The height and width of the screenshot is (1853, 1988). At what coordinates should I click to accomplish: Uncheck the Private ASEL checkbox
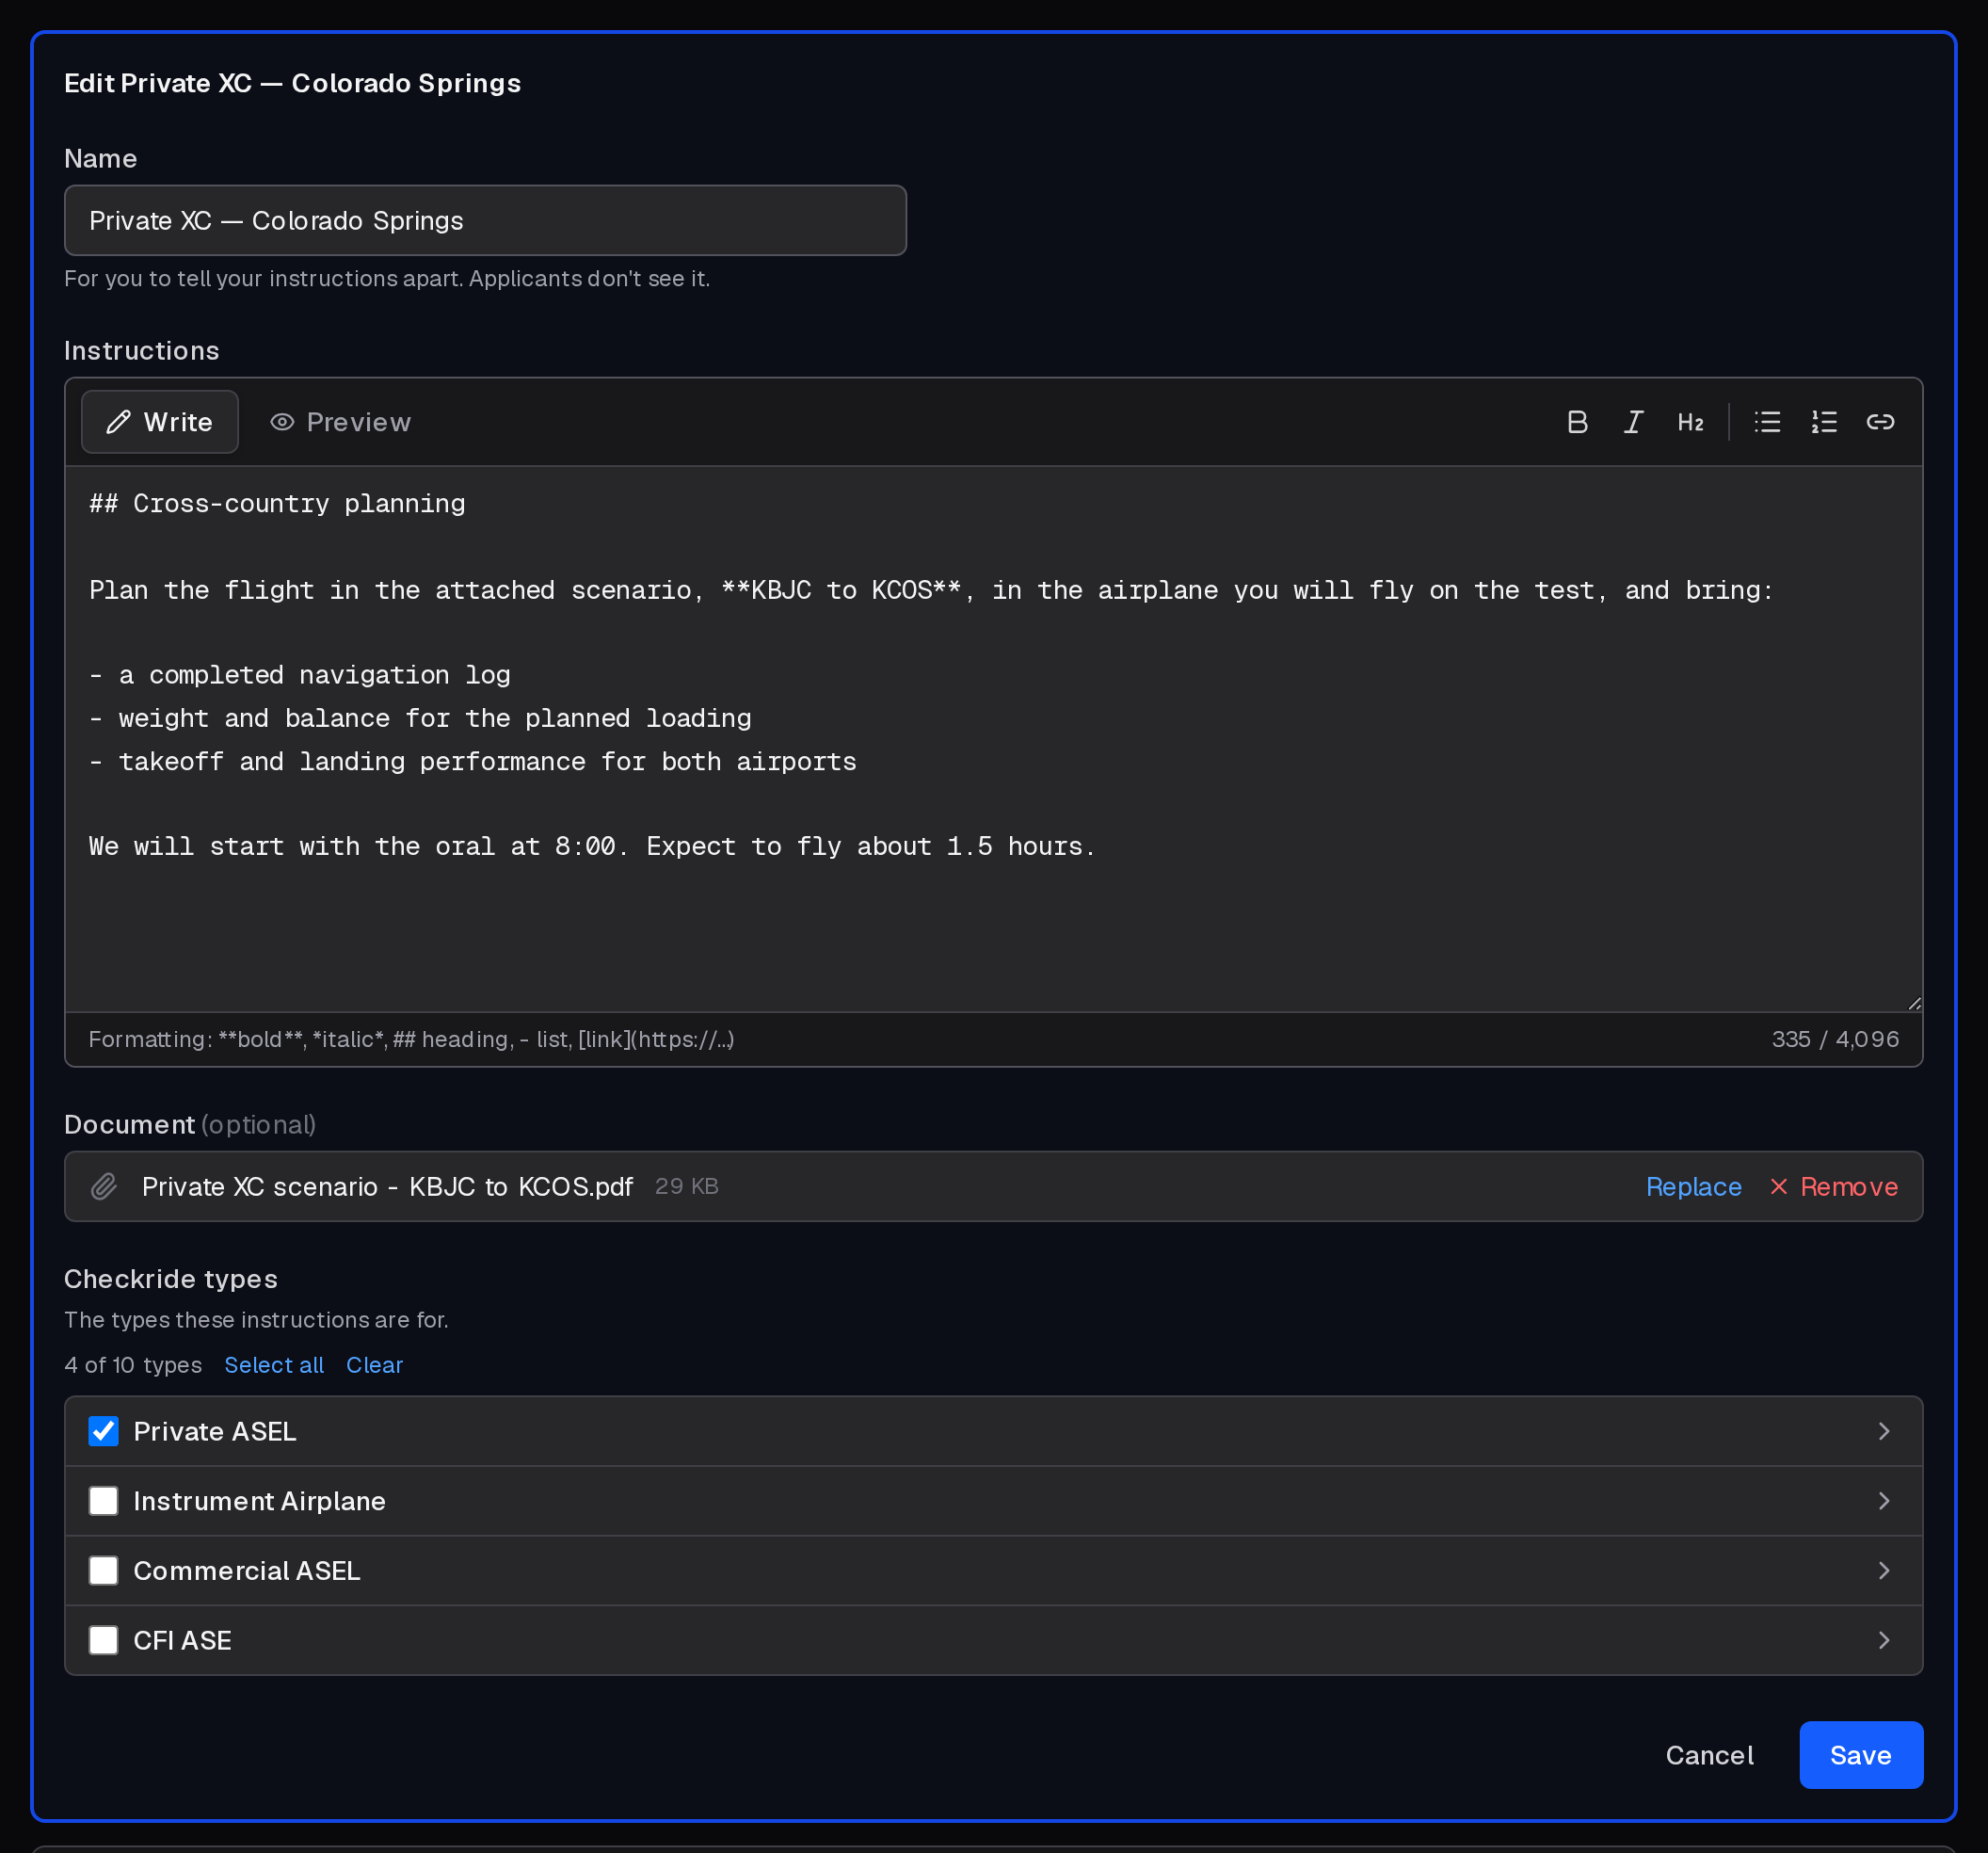[x=103, y=1431]
